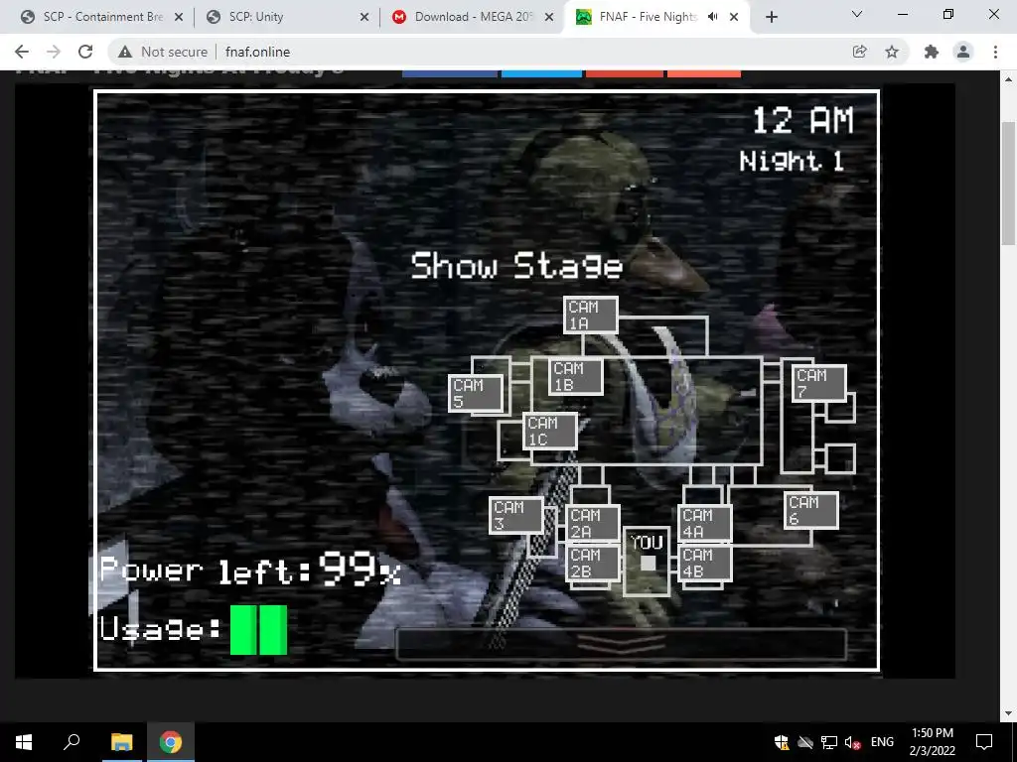Image resolution: width=1017 pixels, height=762 pixels.
Task: Go back to previous page
Action: (x=22, y=52)
